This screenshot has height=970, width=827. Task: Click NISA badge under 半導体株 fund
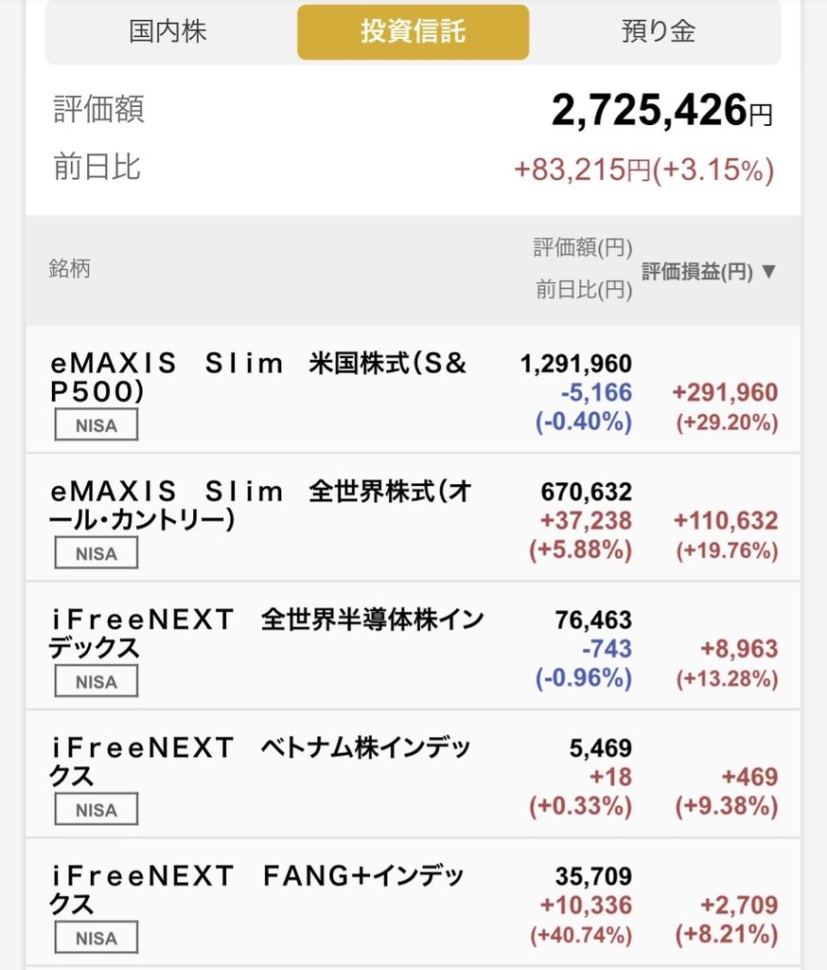(97, 681)
